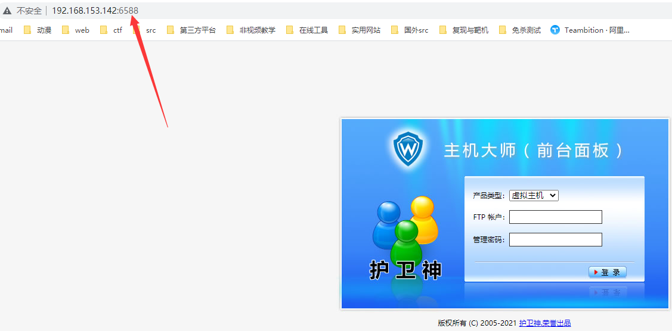Click the 主机大师（前台面板）title text
This screenshot has width=672, height=331.
[533, 151]
